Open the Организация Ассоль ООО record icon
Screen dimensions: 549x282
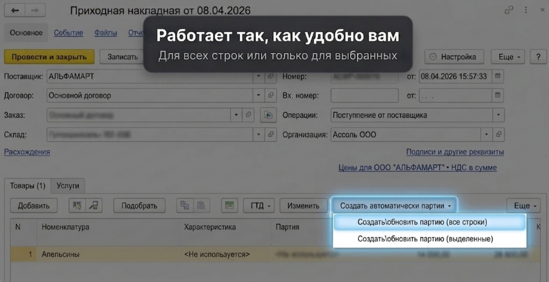tap(499, 134)
